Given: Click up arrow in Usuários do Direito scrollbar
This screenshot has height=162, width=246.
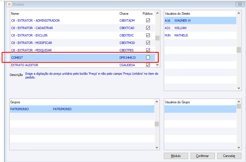Looking at the screenshot, I should 239,13.
